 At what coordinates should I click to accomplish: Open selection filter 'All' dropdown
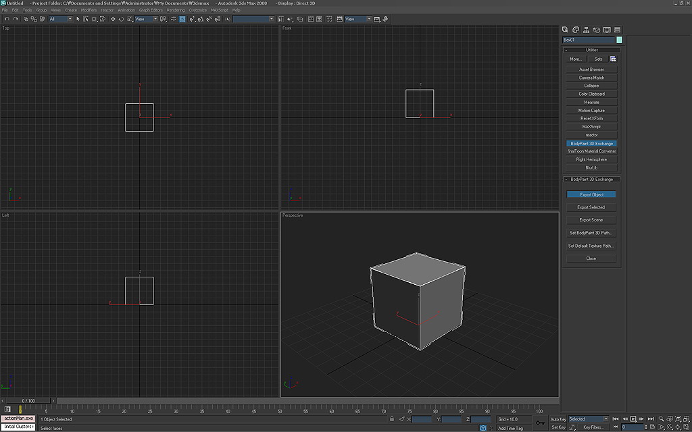[61, 19]
